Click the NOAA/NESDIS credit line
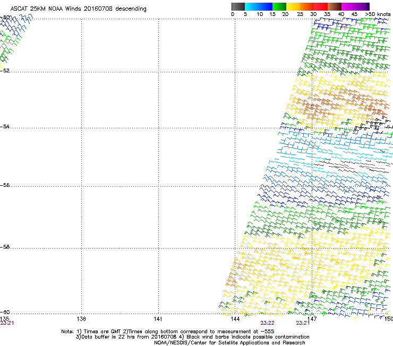This screenshot has width=393, height=346. [229, 343]
